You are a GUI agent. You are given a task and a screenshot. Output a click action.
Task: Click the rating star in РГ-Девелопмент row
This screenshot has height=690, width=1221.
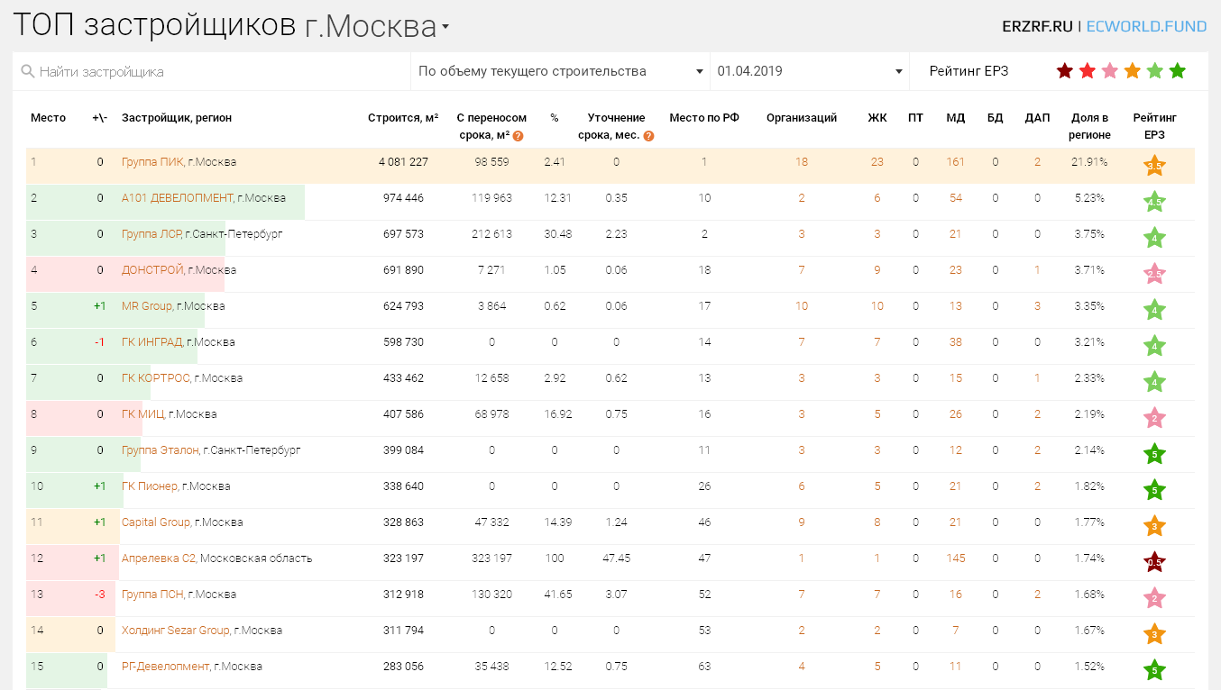click(1155, 670)
